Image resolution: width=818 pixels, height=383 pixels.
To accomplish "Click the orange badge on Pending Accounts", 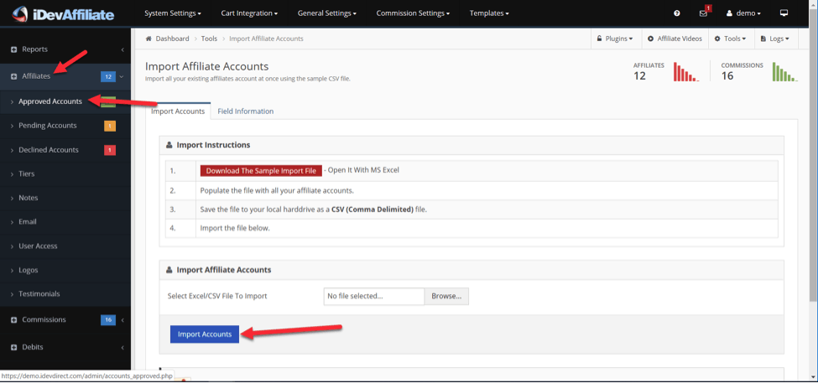I will pos(110,126).
